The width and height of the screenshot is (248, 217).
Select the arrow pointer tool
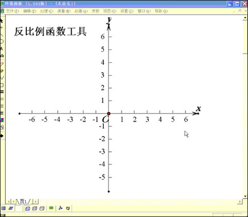point(2,21)
